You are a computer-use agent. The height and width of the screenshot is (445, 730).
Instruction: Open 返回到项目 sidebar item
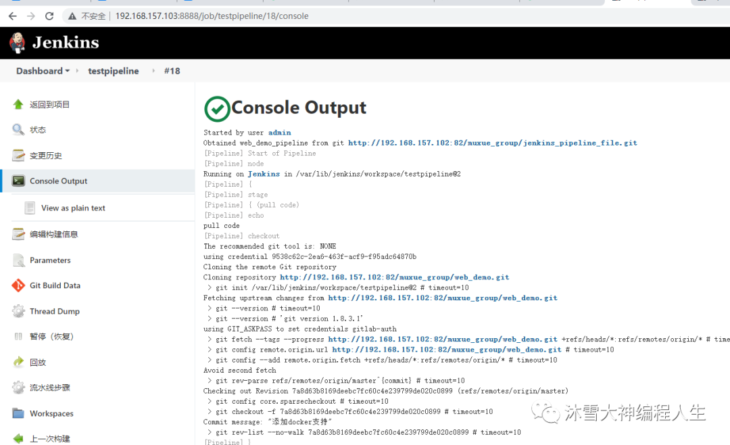pos(50,104)
